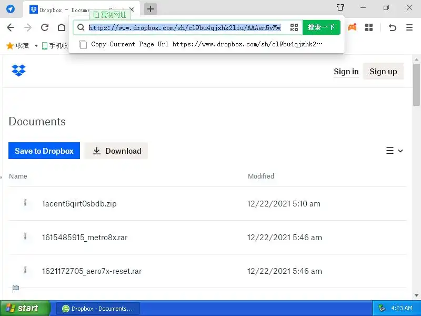Reload the page with refresh icon
Screen dimensions: 421x316
[45, 27]
